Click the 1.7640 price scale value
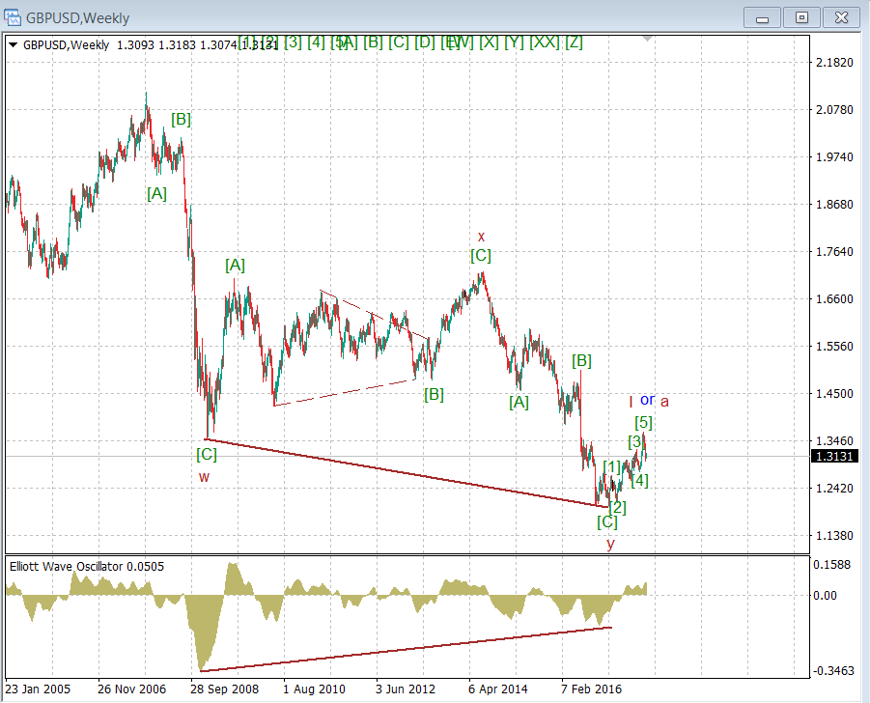Viewport: 870px width, 703px height. pos(834,252)
